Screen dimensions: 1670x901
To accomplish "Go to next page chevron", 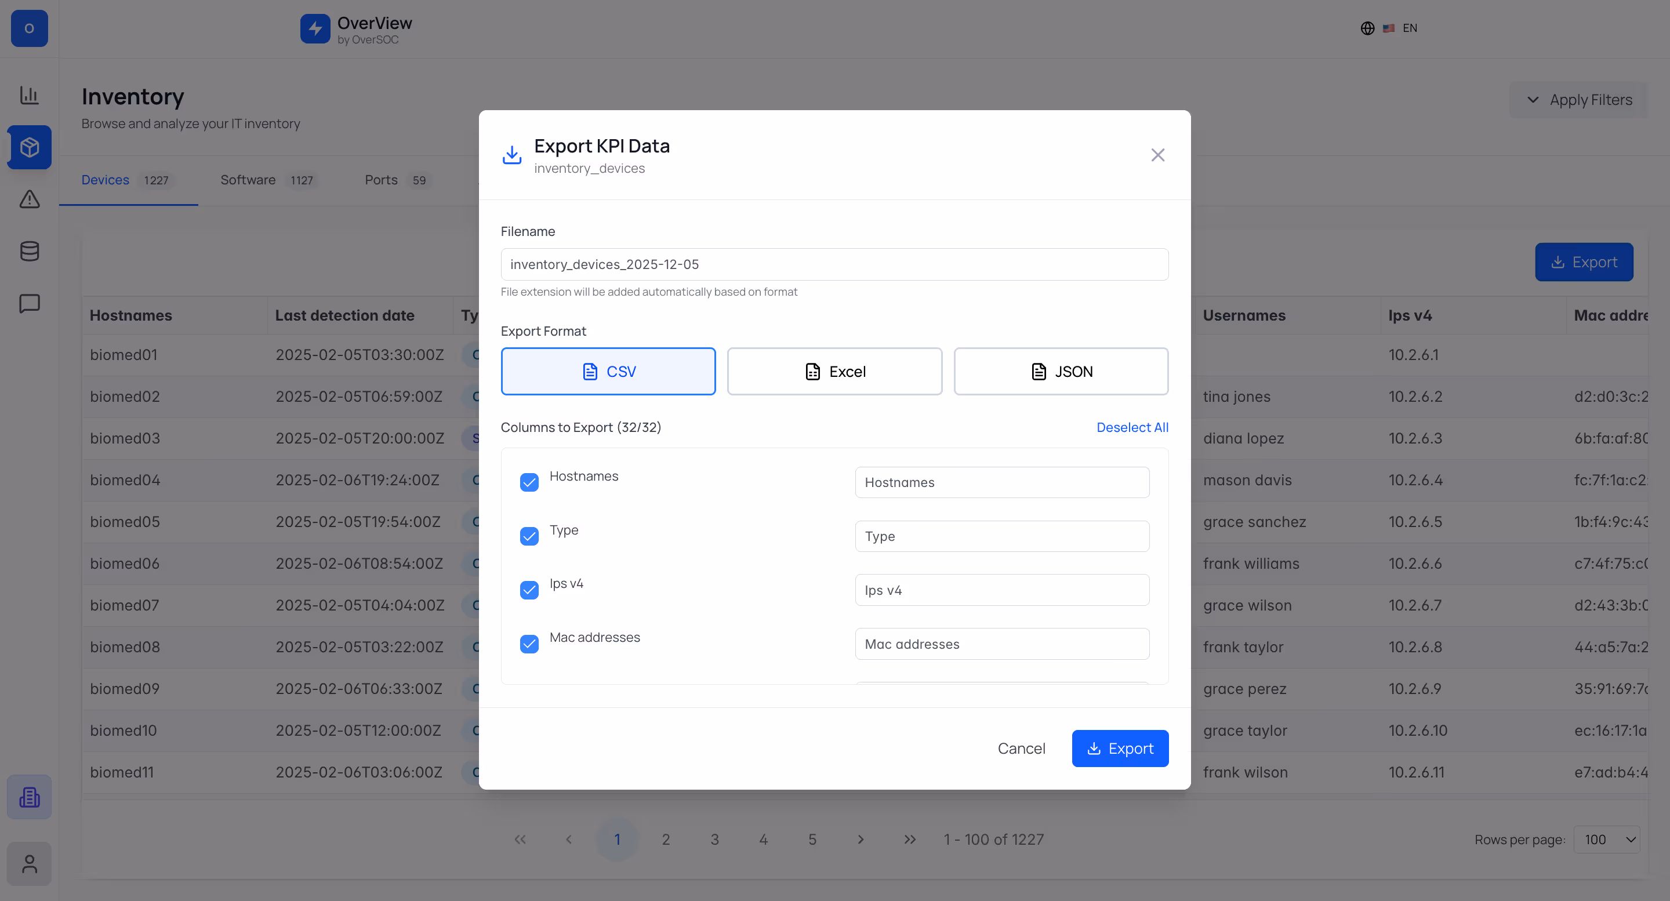I will coord(861,840).
